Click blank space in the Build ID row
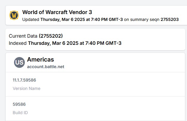 [119, 108]
